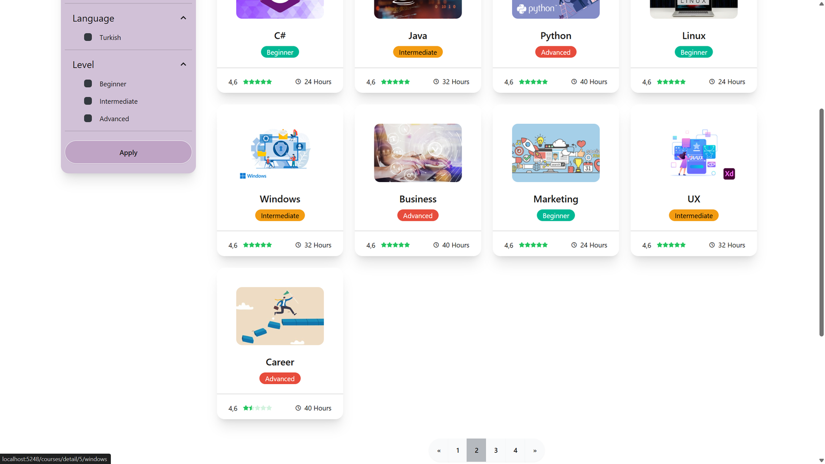Click the star rating on UX course
825x464 pixels.
[x=671, y=245]
